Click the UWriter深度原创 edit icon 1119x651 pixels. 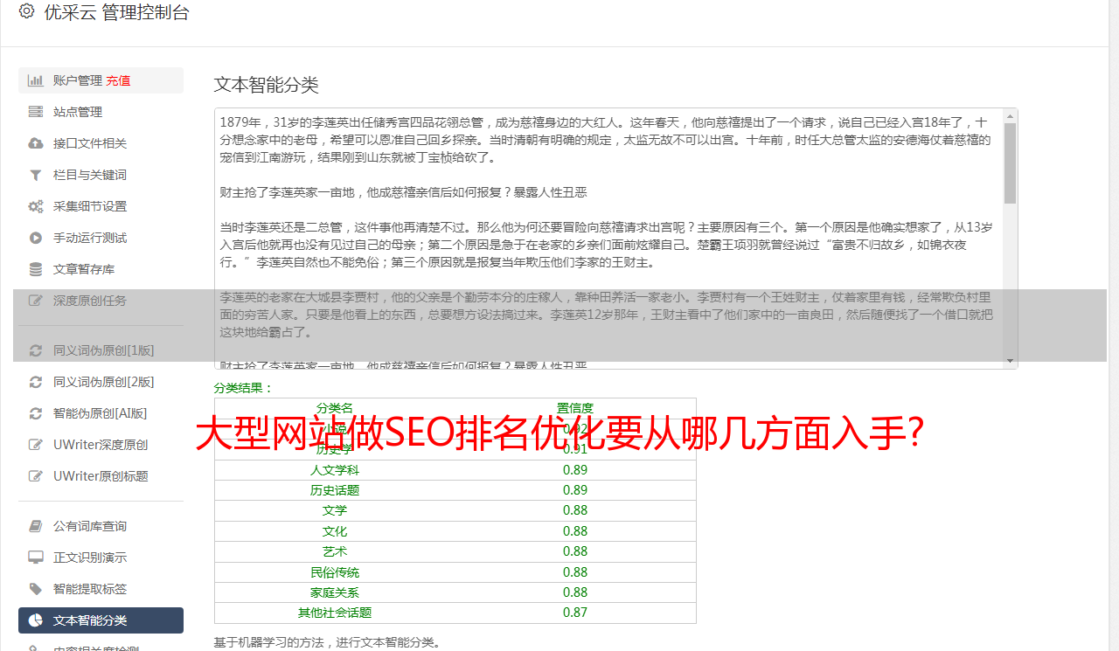pyautogui.click(x=36, y=445)
